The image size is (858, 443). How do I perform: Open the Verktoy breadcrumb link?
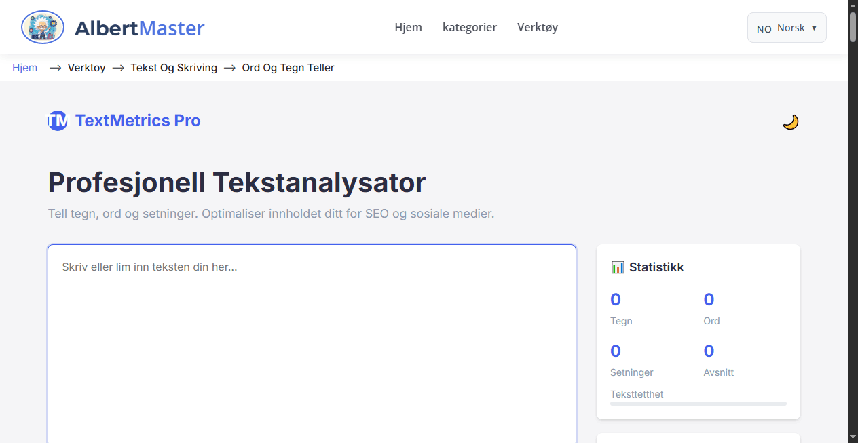(x=86, y=67)
